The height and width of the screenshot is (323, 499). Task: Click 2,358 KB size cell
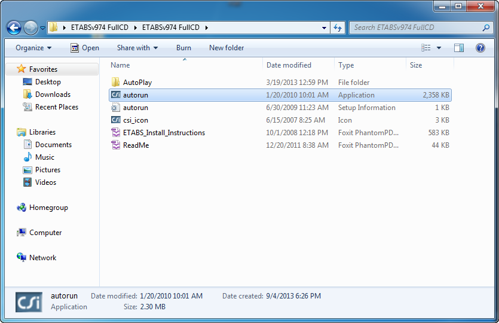point(436,95)
